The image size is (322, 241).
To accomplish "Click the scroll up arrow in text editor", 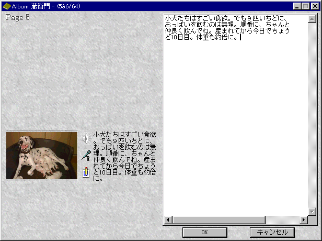I will click(x=312, y=19).
